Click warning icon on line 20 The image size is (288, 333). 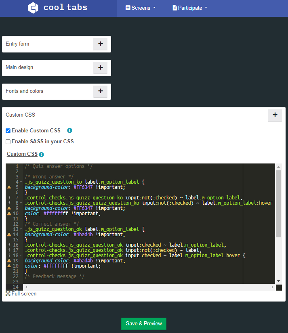point(9,266)
